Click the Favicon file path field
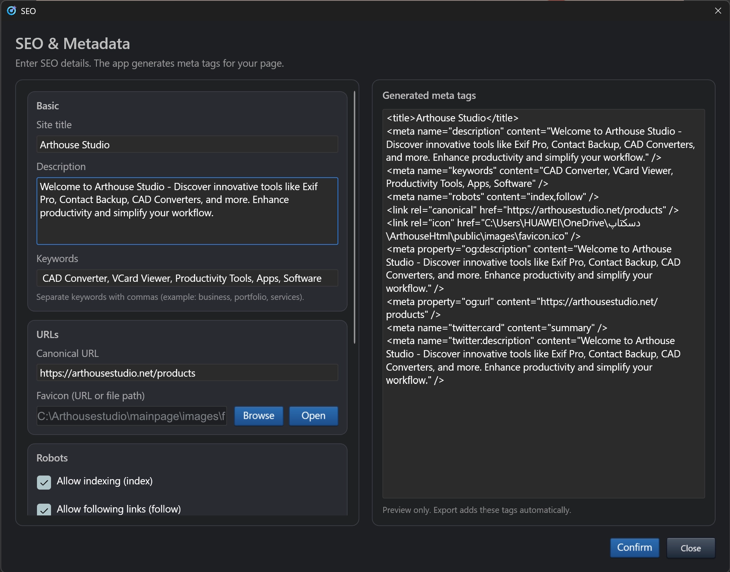Image resolution: width=730 pixels, height=572 pixels. point(132,416)
